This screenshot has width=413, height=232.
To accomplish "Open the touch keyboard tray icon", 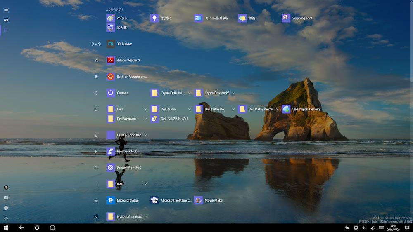I will 381,228.
